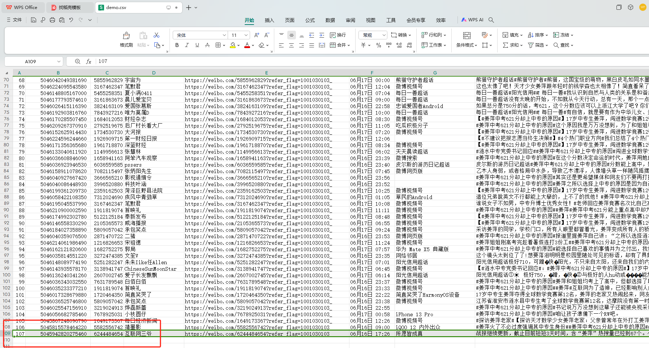Toggle Italic formatting
The image size is (649, 348).
pos(187,45)
